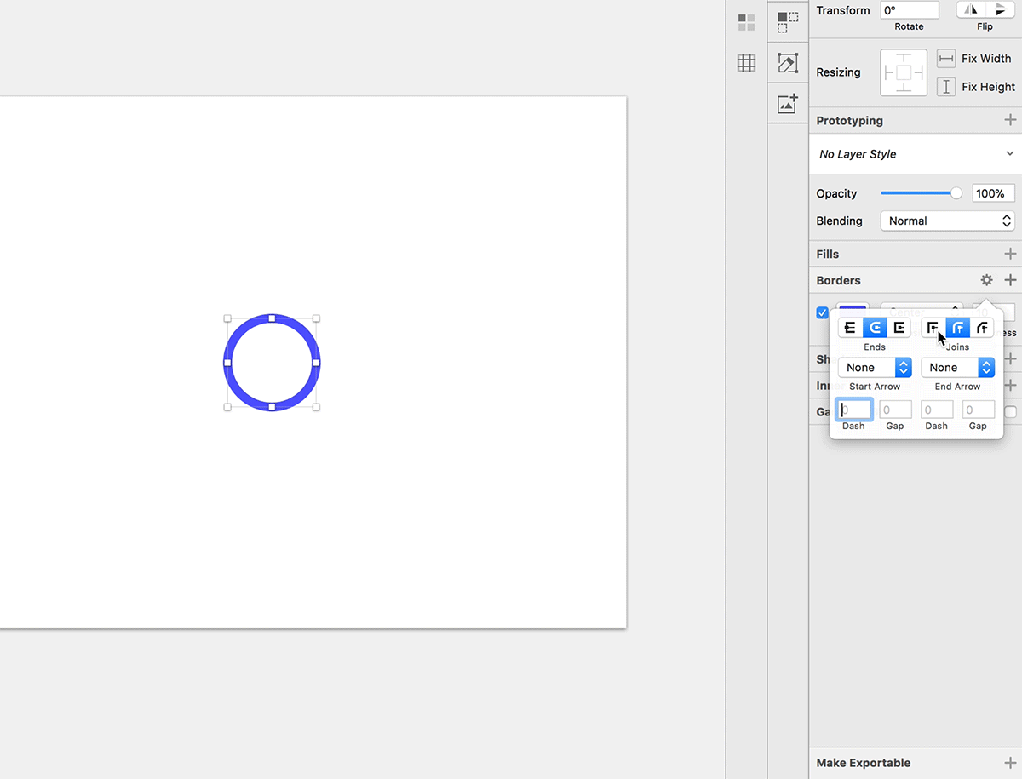This screenshot has height=779, width=1022.
Task: Open the End Arrow dropdown
Action: 957,367
